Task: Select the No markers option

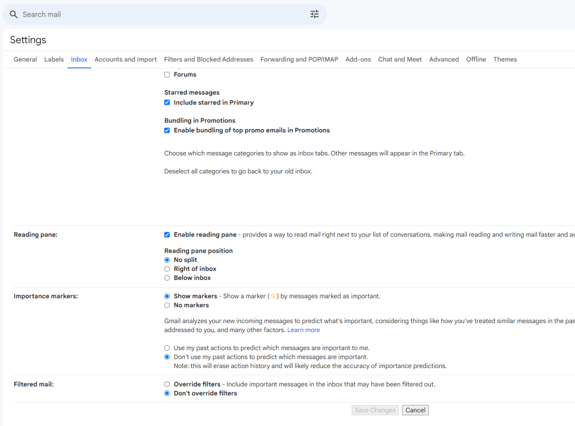Action: click(167, 305)
